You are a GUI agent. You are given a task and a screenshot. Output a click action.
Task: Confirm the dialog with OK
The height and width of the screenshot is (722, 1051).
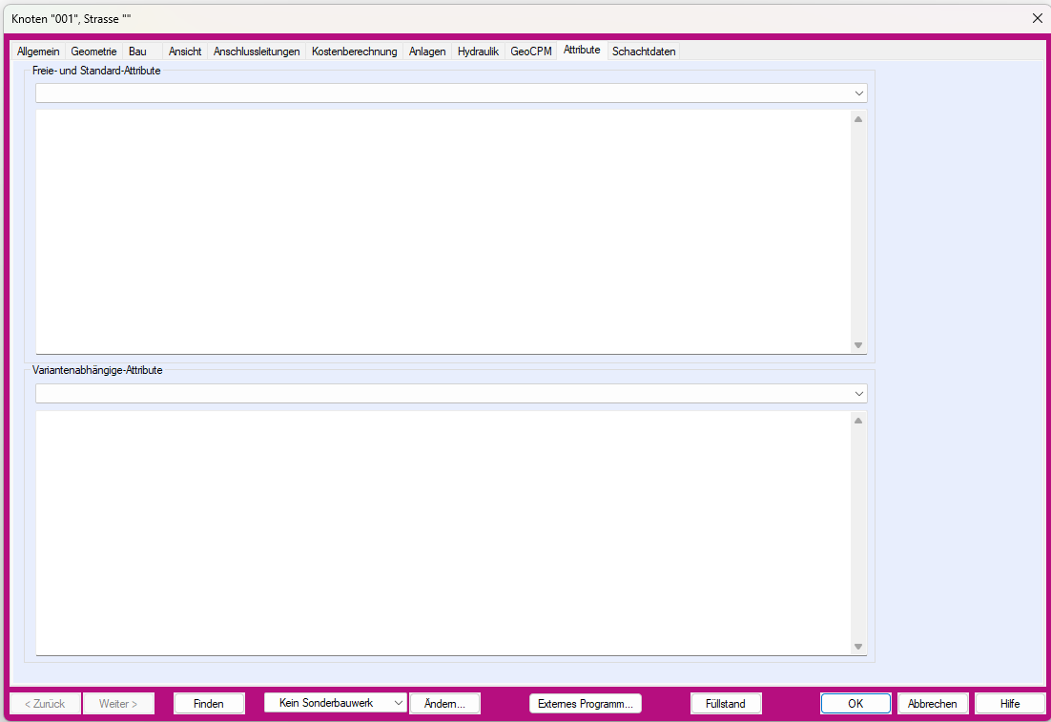855,704
